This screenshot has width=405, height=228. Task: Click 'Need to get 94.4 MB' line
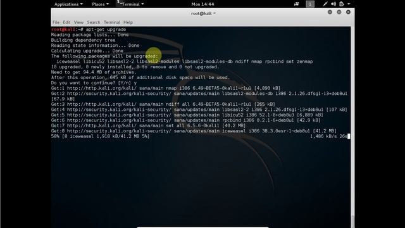pos(94,72)
